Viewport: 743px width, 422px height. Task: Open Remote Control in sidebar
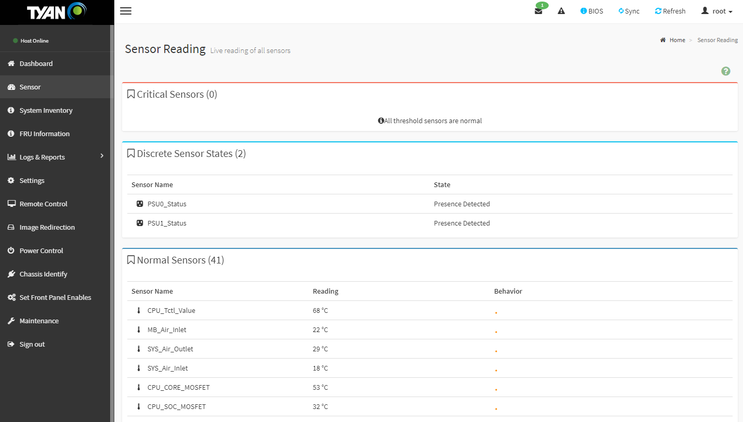click(x=43, y=204)
